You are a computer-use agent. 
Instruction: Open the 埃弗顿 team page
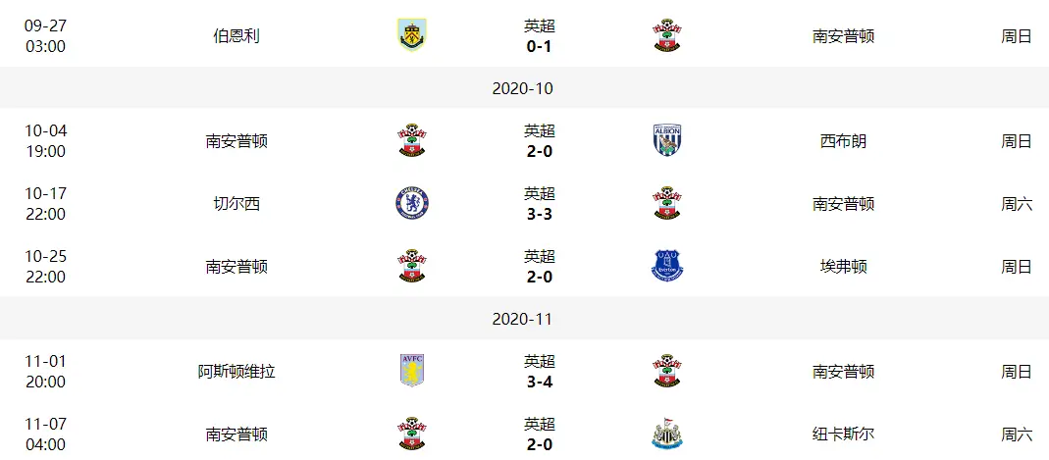[x=843, y=267]
